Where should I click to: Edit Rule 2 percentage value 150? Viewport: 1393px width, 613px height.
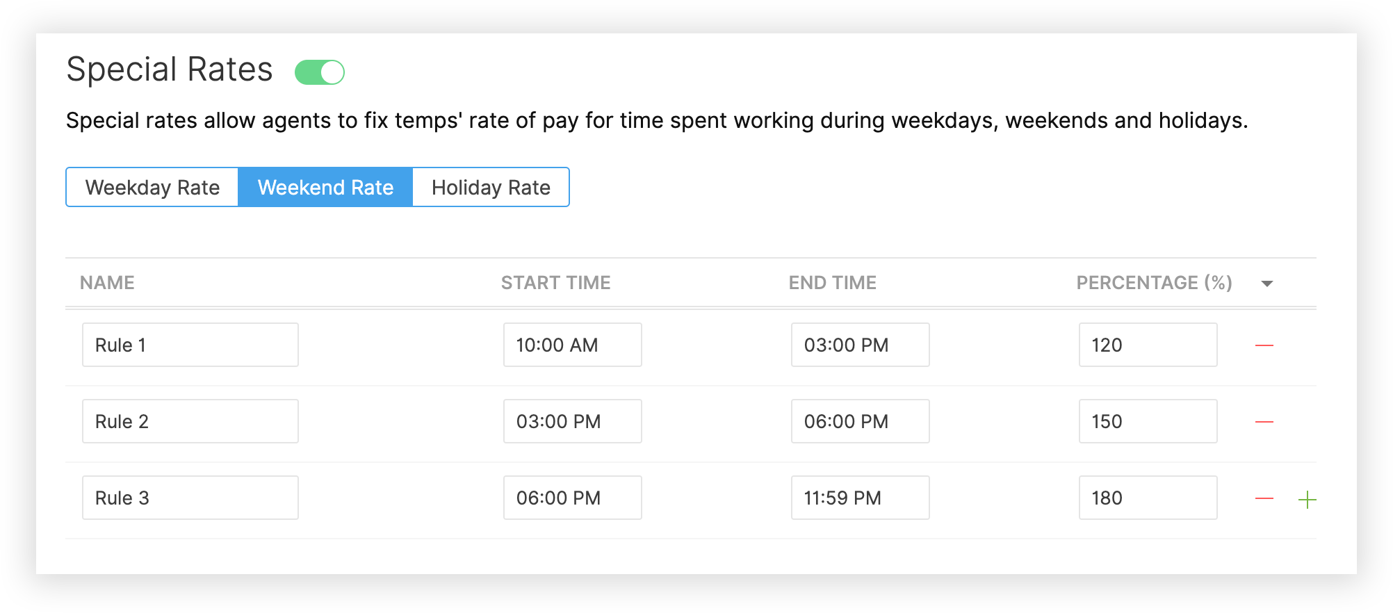point(1148,421)
